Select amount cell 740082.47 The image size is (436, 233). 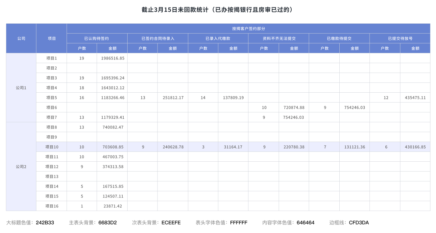coord(112,127)
